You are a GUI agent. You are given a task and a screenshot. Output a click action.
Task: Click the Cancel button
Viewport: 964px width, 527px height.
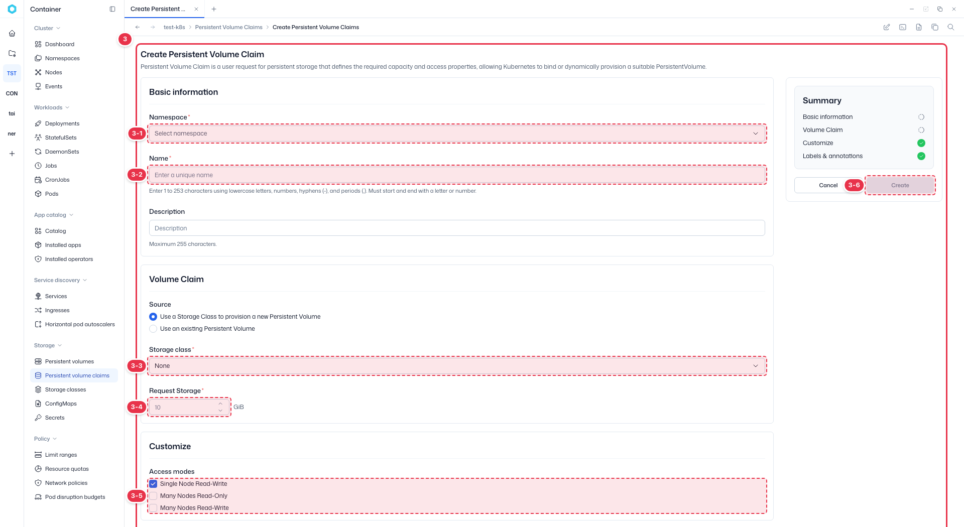click(x=828, y=185)
